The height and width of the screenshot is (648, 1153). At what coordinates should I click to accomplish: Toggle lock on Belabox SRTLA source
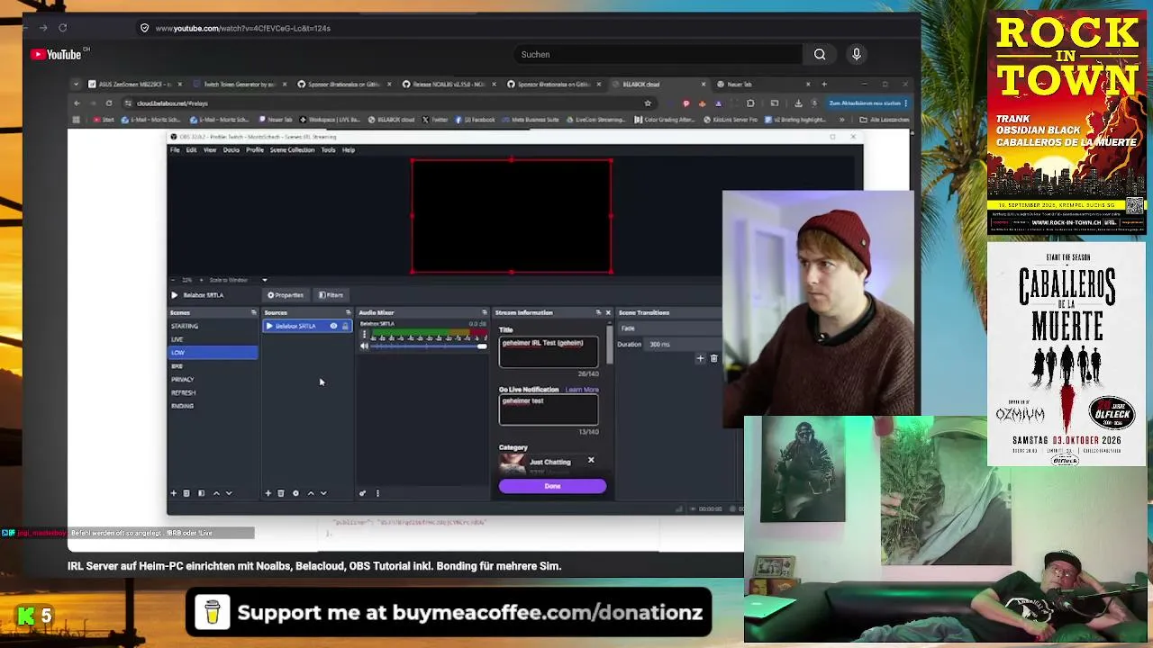point(344,326)
